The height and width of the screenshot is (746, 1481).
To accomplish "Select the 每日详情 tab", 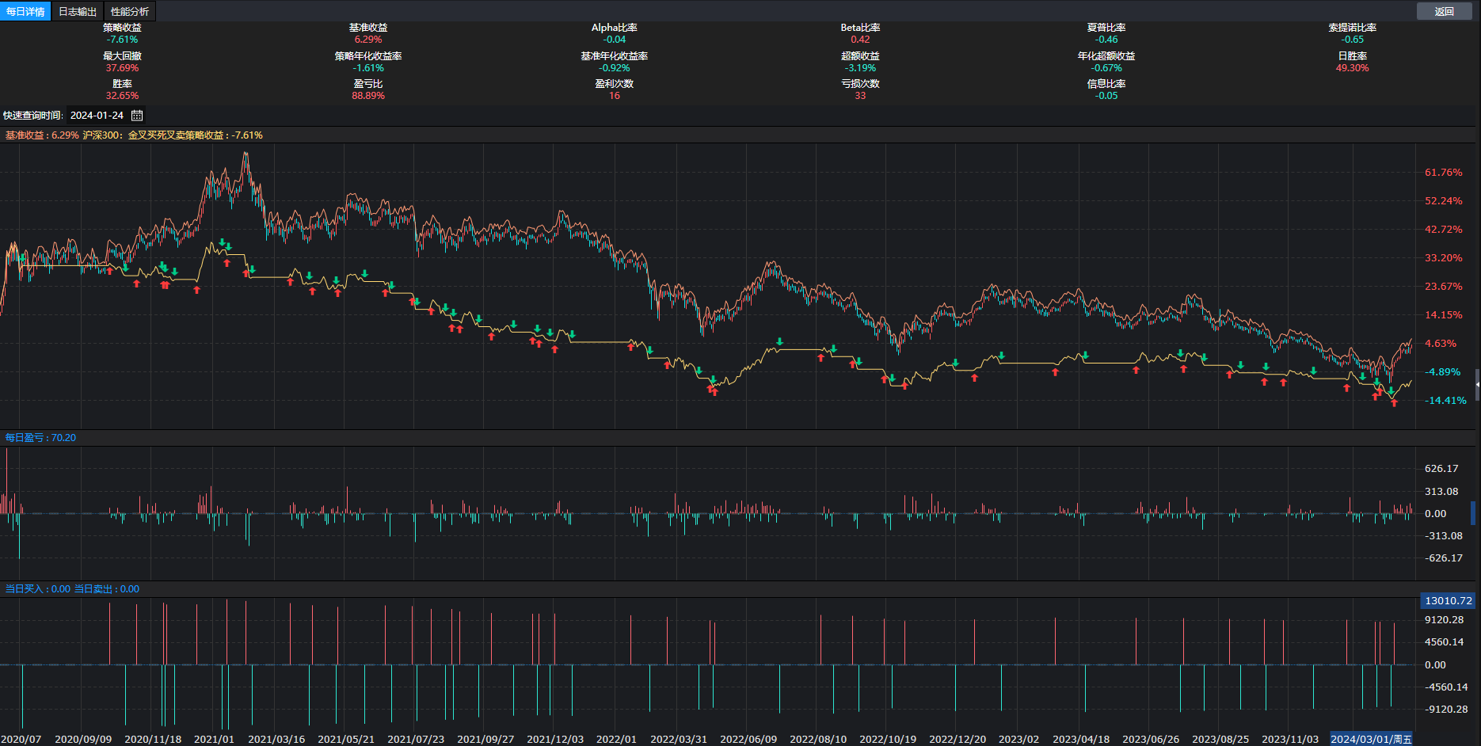I will coord(25,11).
